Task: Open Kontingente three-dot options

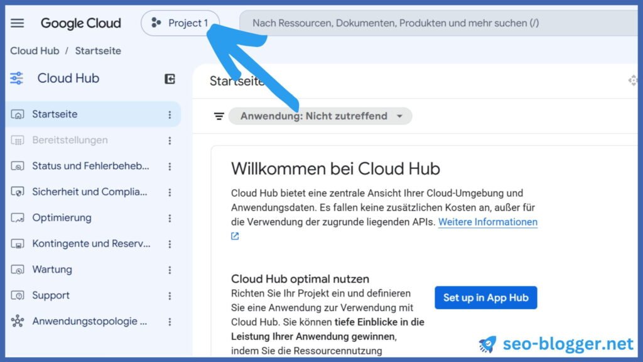Action: click(x=170, y=244)
